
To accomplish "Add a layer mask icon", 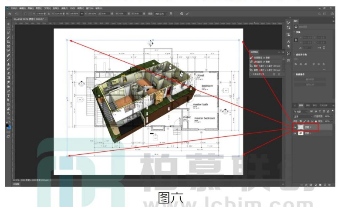I will coord(311,185).
